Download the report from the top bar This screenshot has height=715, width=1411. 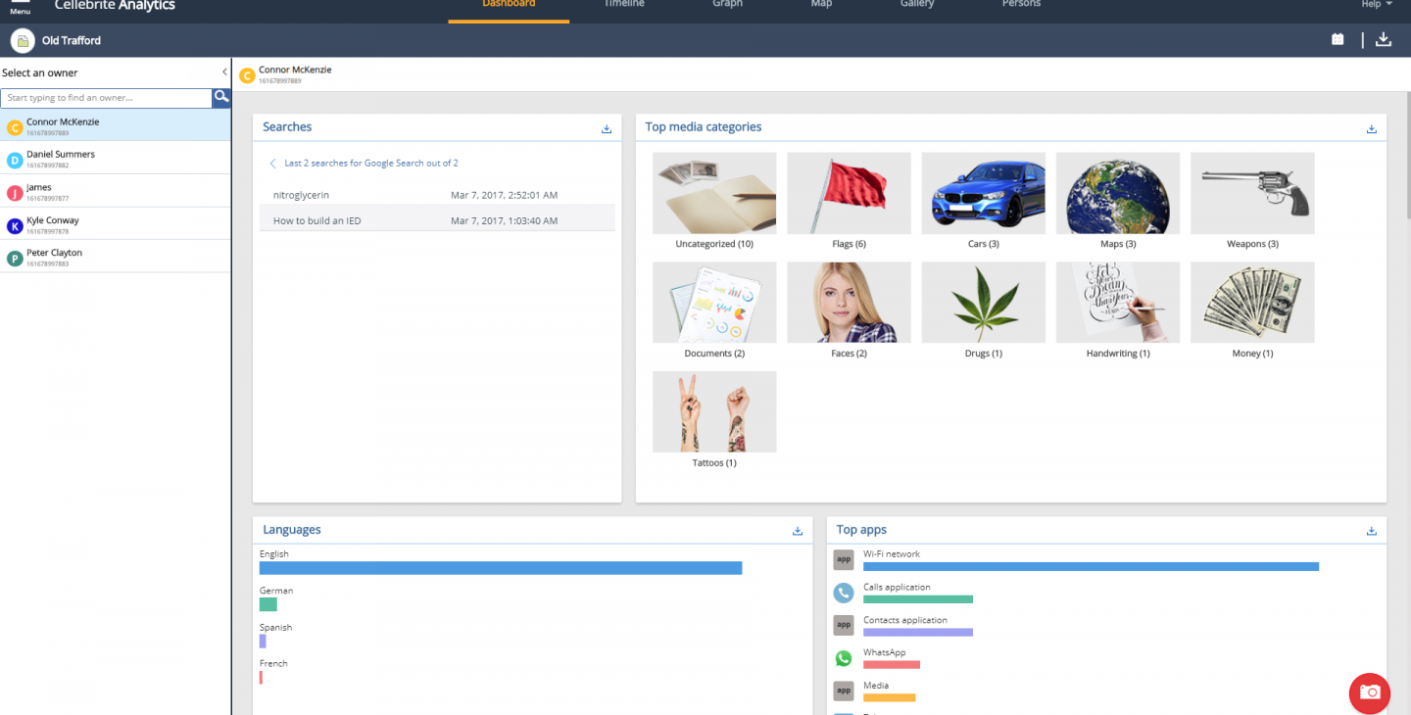coord(1383,40)
